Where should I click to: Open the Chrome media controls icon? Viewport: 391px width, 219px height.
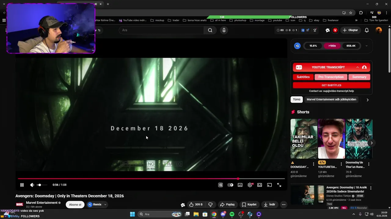(x=372, y=13)
